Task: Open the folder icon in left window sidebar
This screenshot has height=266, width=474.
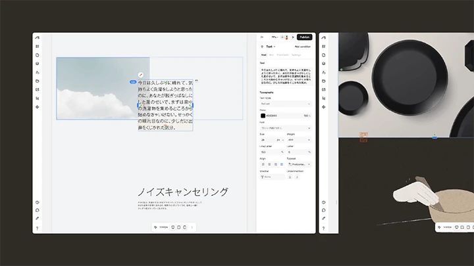Action: click(x=37, y=81)
